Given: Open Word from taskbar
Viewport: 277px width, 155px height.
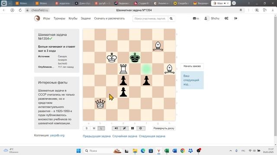Looking at the screenshot, I should (174, 151).
